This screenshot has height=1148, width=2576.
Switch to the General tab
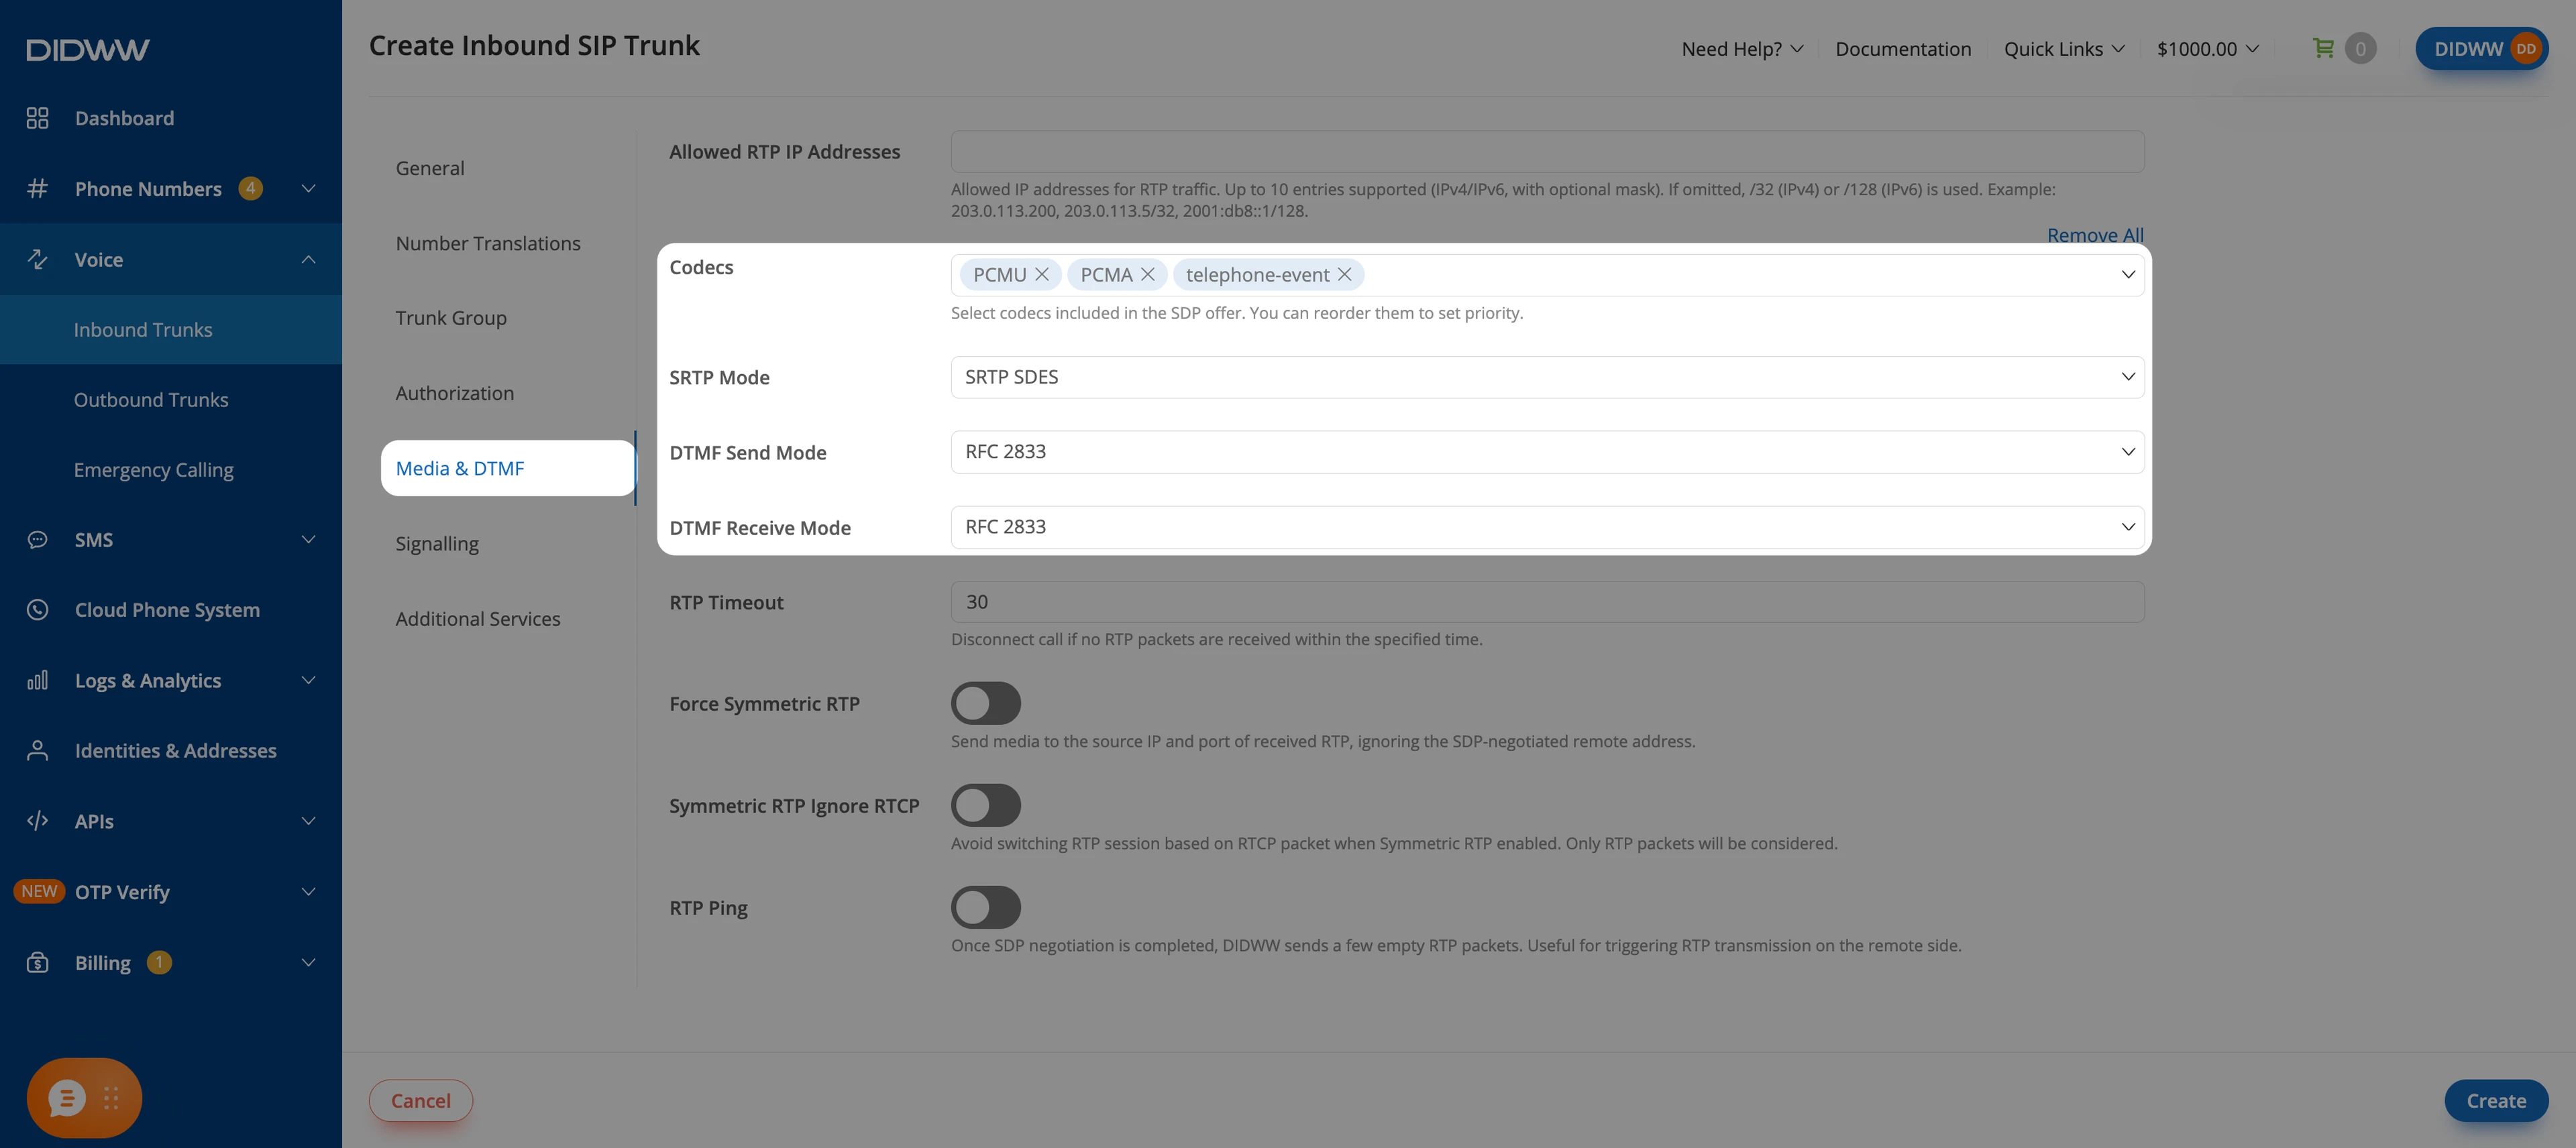(430, 168)
